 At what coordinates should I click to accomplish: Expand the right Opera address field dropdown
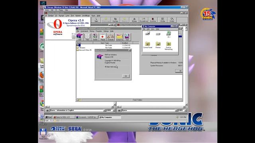click(176, 110)
